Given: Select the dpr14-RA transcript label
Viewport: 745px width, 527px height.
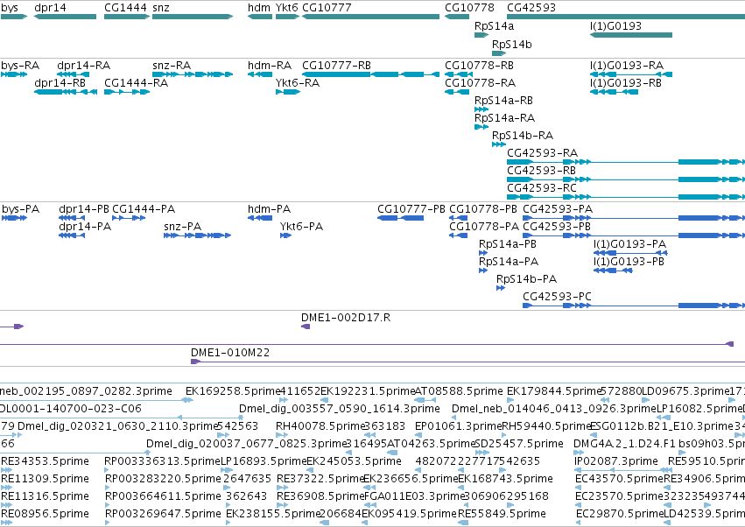Looking at the screenshot, I should point(84,66).
